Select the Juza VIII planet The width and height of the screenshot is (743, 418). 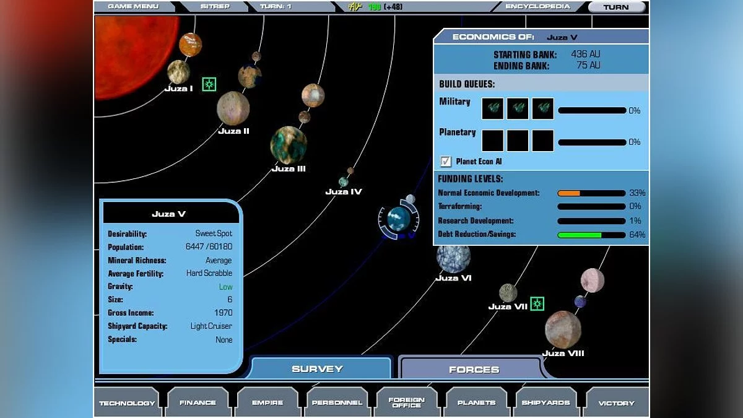pyautogui.click(x=563, y=329)
